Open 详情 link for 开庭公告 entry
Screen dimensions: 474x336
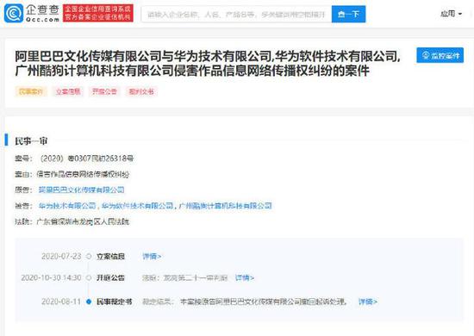pyautogui.click(x=245, y=277)
